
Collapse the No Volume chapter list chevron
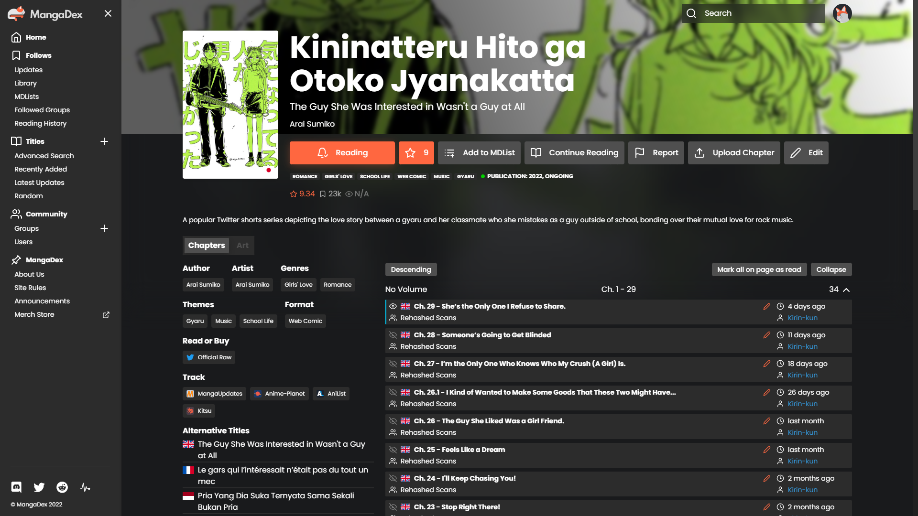tap(846, 290)
